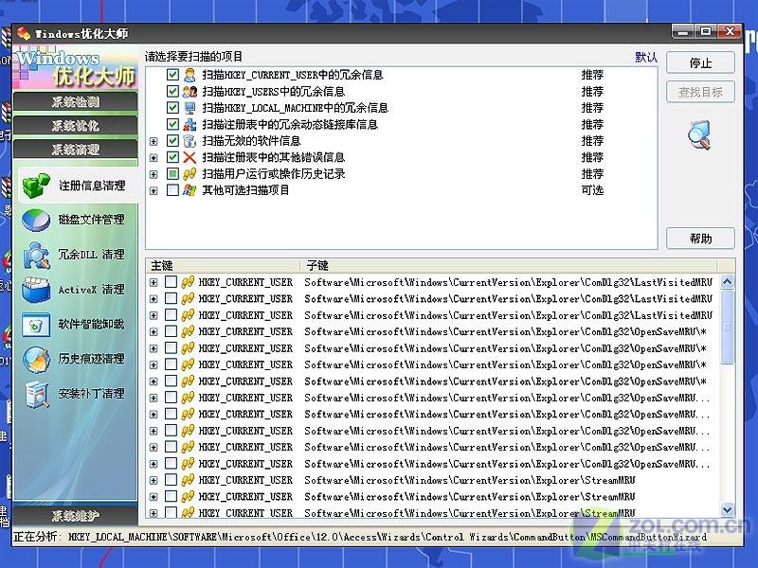Open 系统清理 section tab
The width and height of the screenshot is (758, 568).
[x=76, y=150]
